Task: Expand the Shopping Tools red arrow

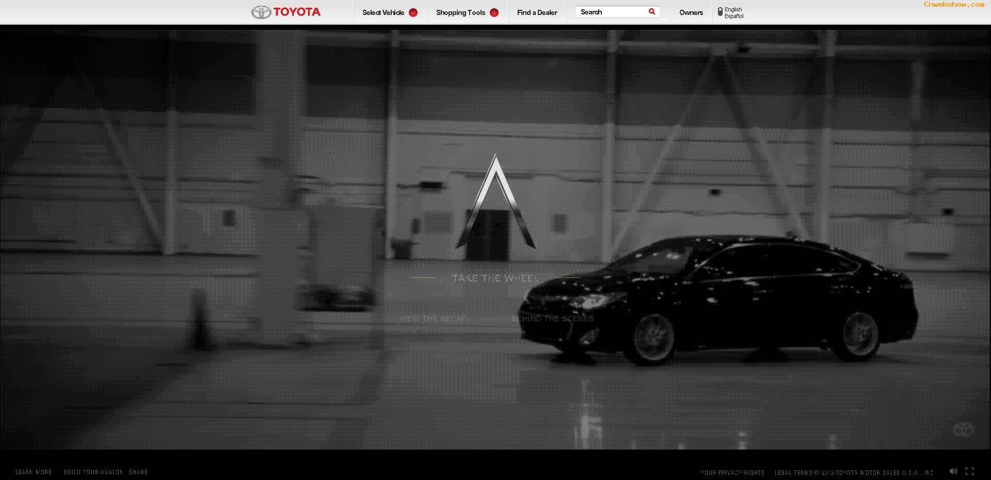Action: [494, 13]
